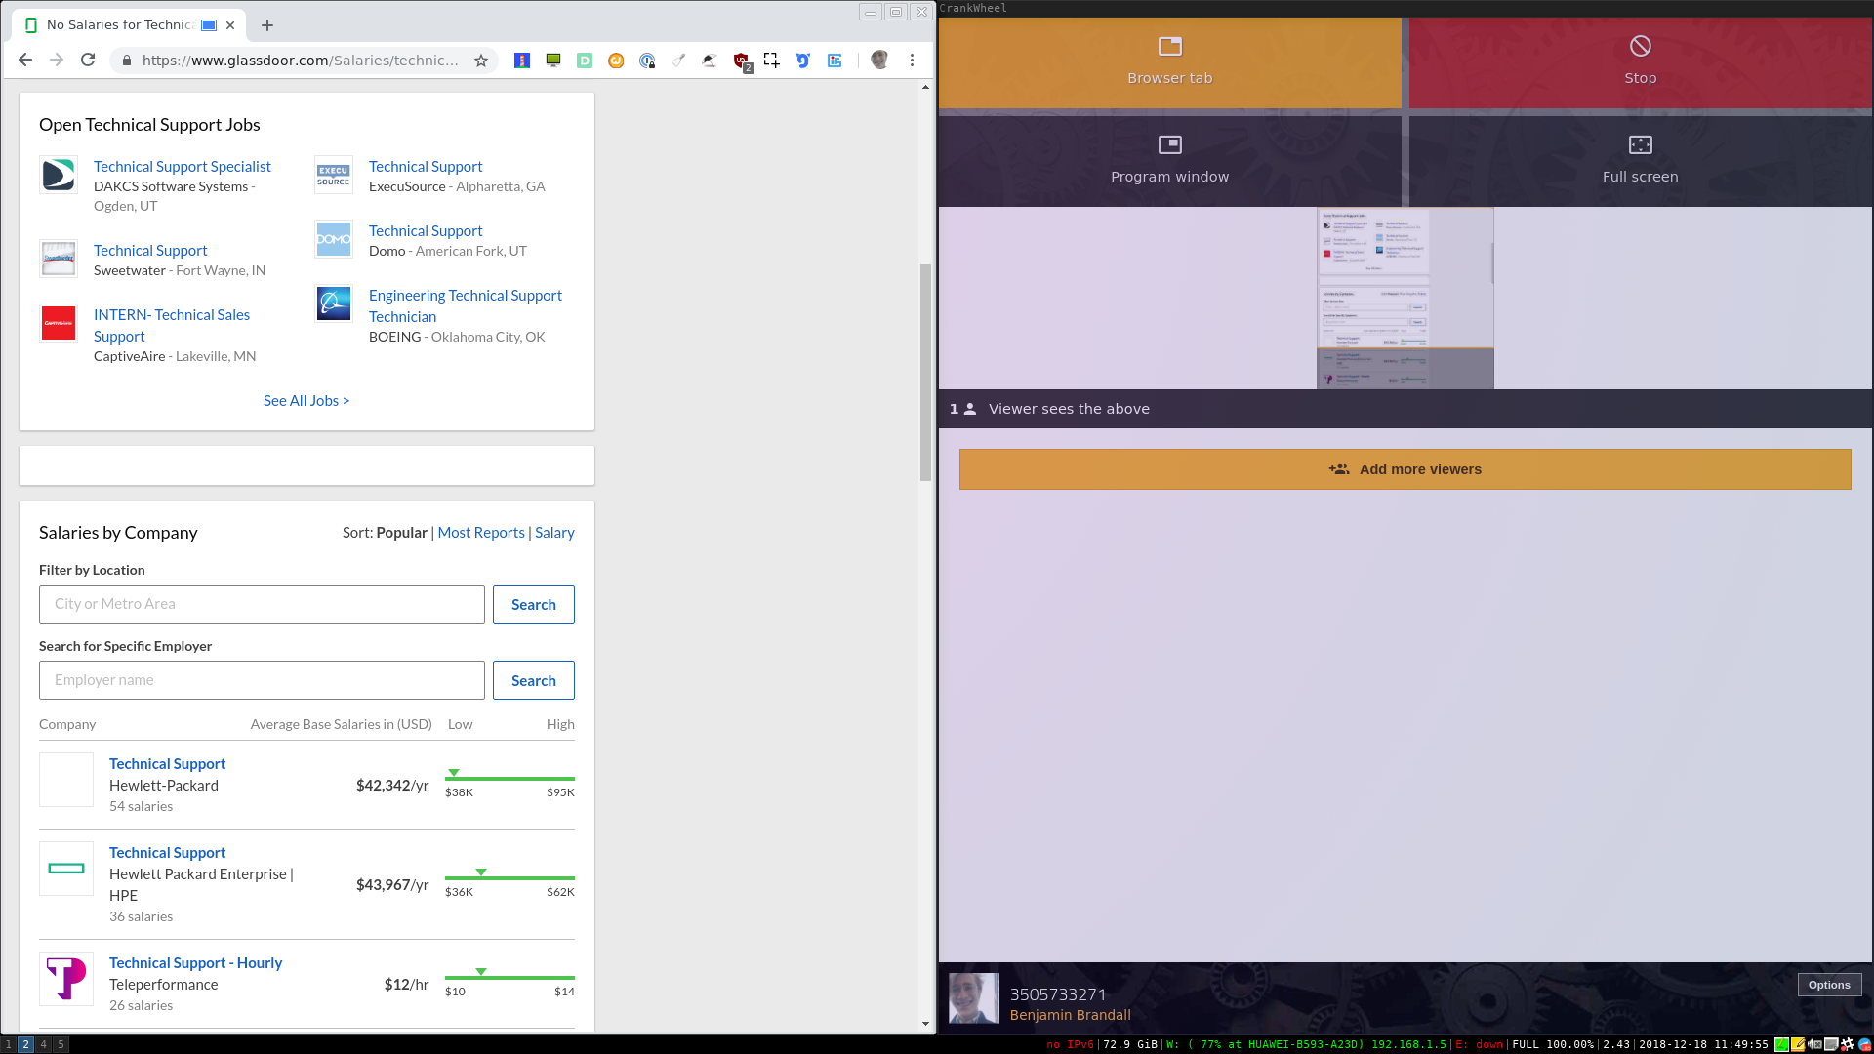Click the page vertical scrollbar thumb
The height and width of the screenshot is (1054, 1874).
tap(925, 373)
